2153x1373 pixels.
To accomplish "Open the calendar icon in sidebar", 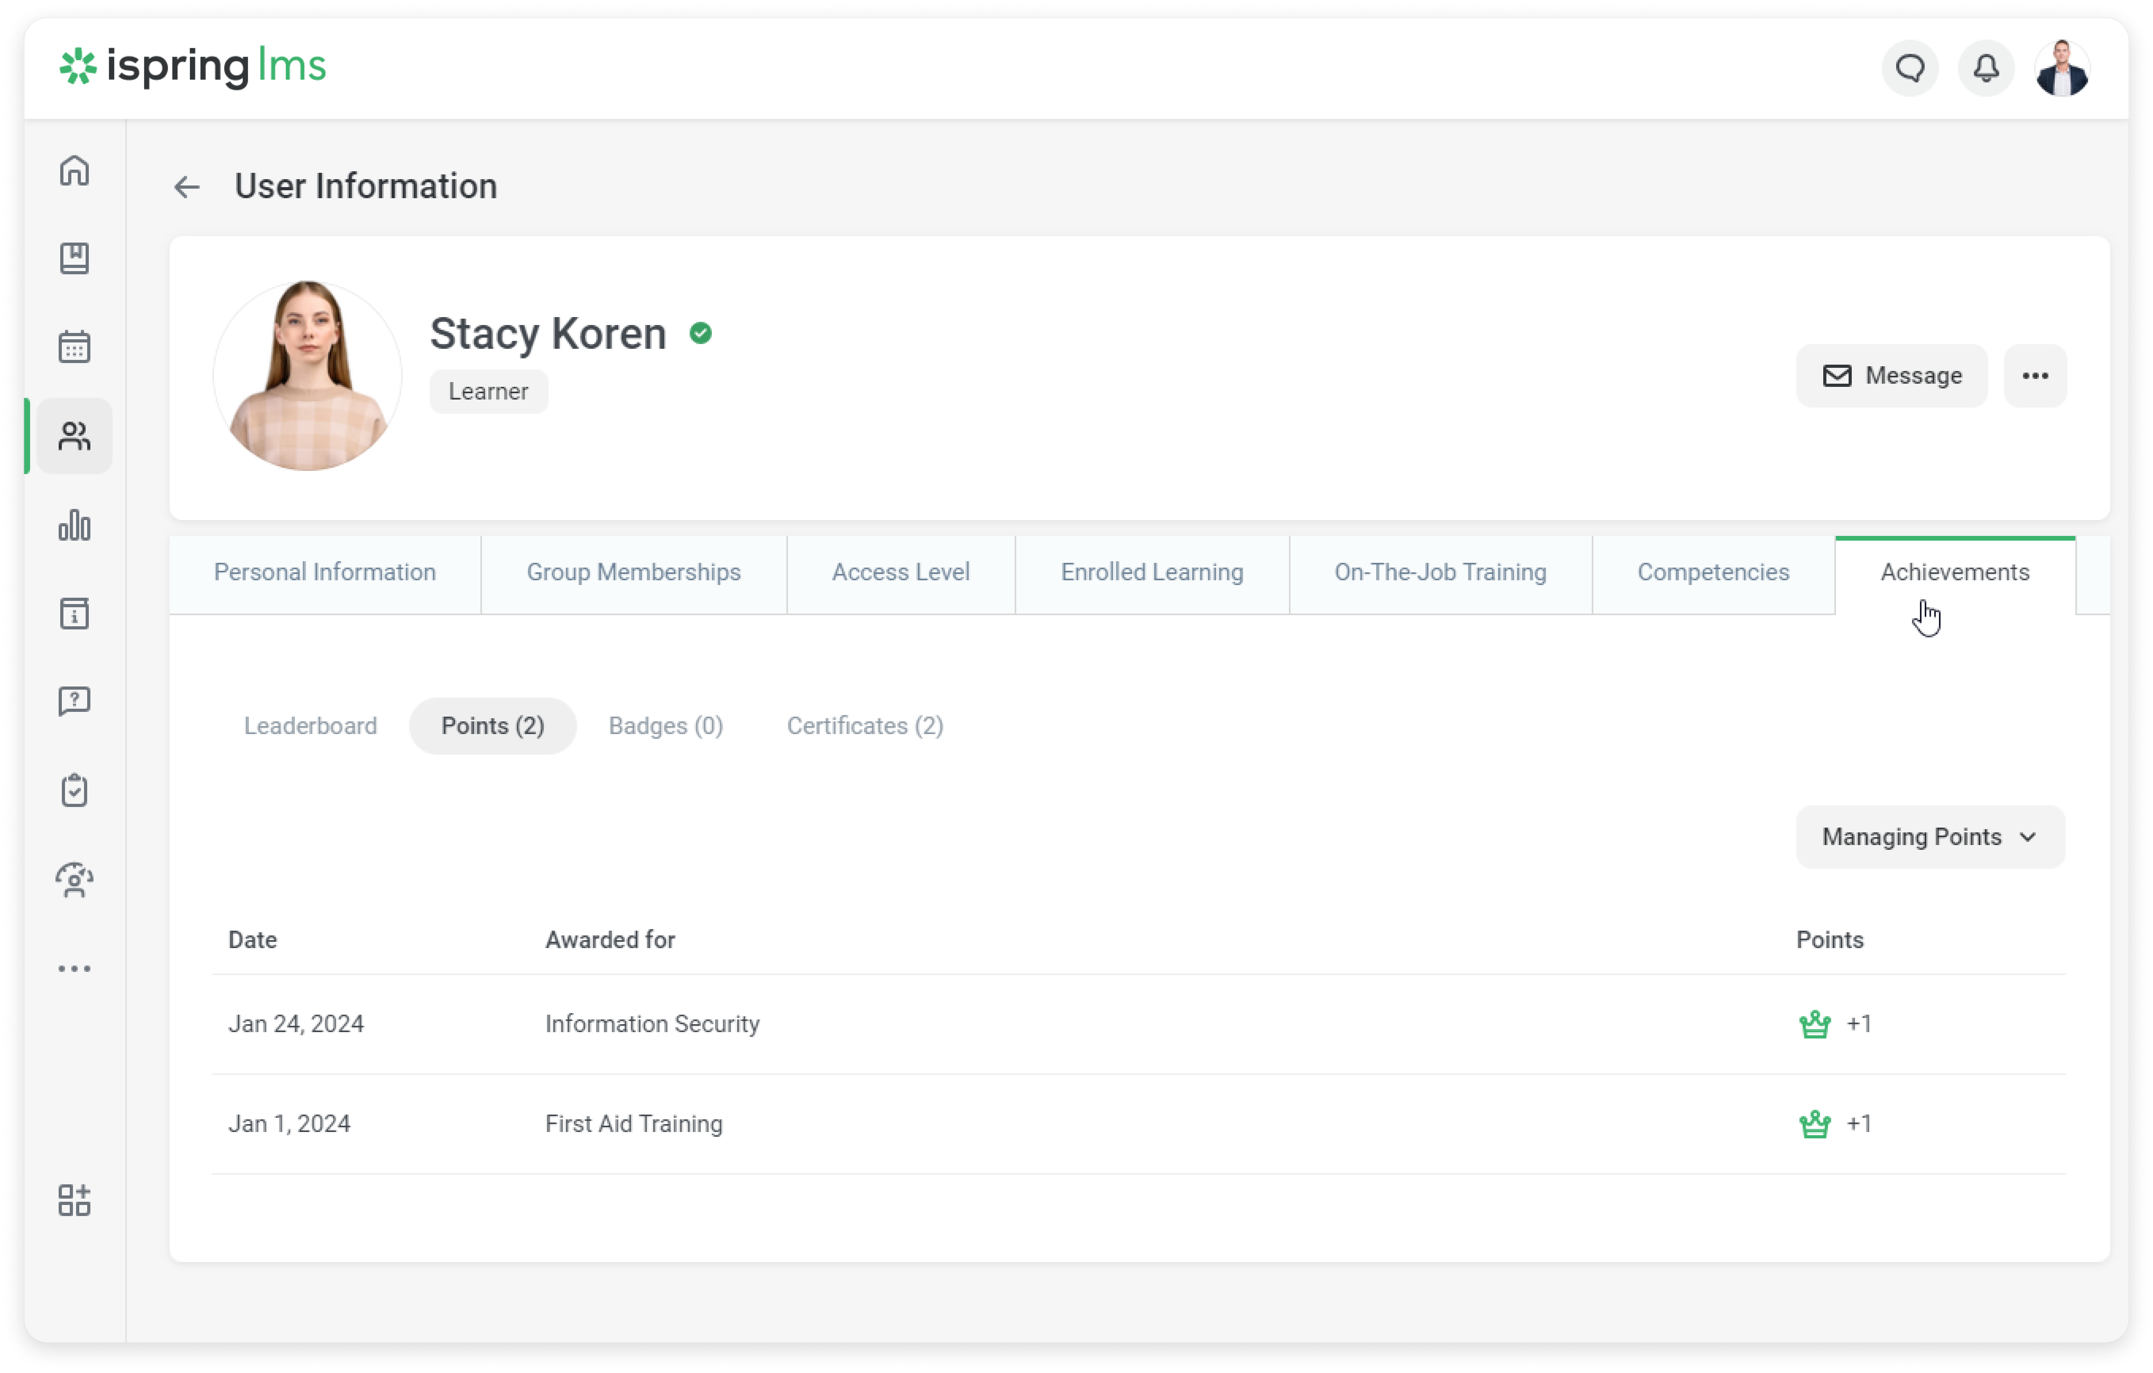I will coord(74,347).
